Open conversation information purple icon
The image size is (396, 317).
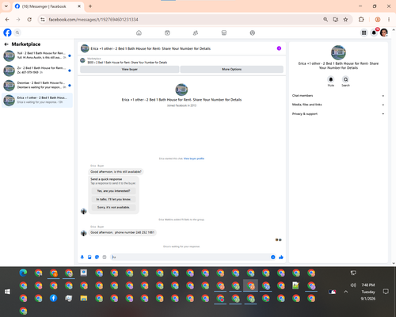point(279,48)
